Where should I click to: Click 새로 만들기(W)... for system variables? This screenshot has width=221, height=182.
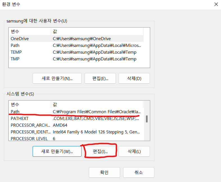tap(57, 151)
